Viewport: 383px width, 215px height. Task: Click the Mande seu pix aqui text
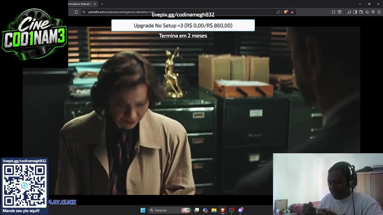tap(21, 211)
